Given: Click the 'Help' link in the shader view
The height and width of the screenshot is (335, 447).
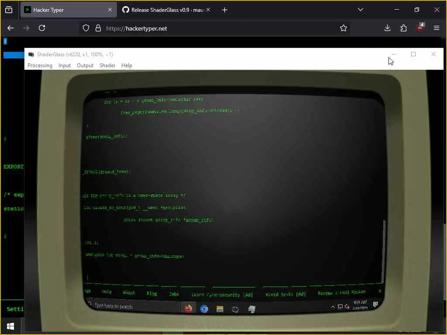Looking at the screenshot, I should point(107,292).
